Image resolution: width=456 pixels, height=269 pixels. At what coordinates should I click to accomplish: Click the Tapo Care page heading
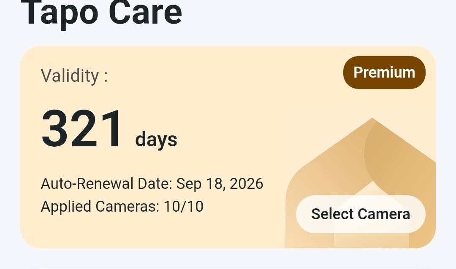click(101, 13)
